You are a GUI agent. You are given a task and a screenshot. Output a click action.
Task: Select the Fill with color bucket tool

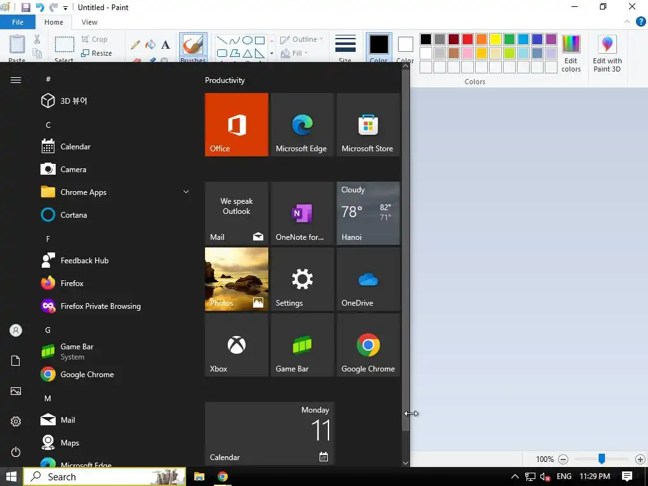point(151,45)
